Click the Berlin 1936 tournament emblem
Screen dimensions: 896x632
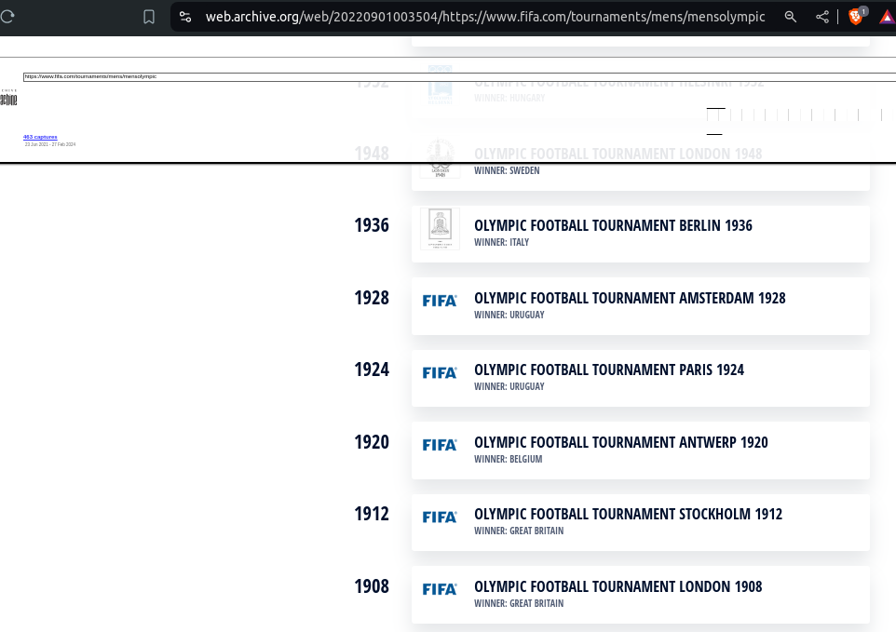click(x=440, y=229)
